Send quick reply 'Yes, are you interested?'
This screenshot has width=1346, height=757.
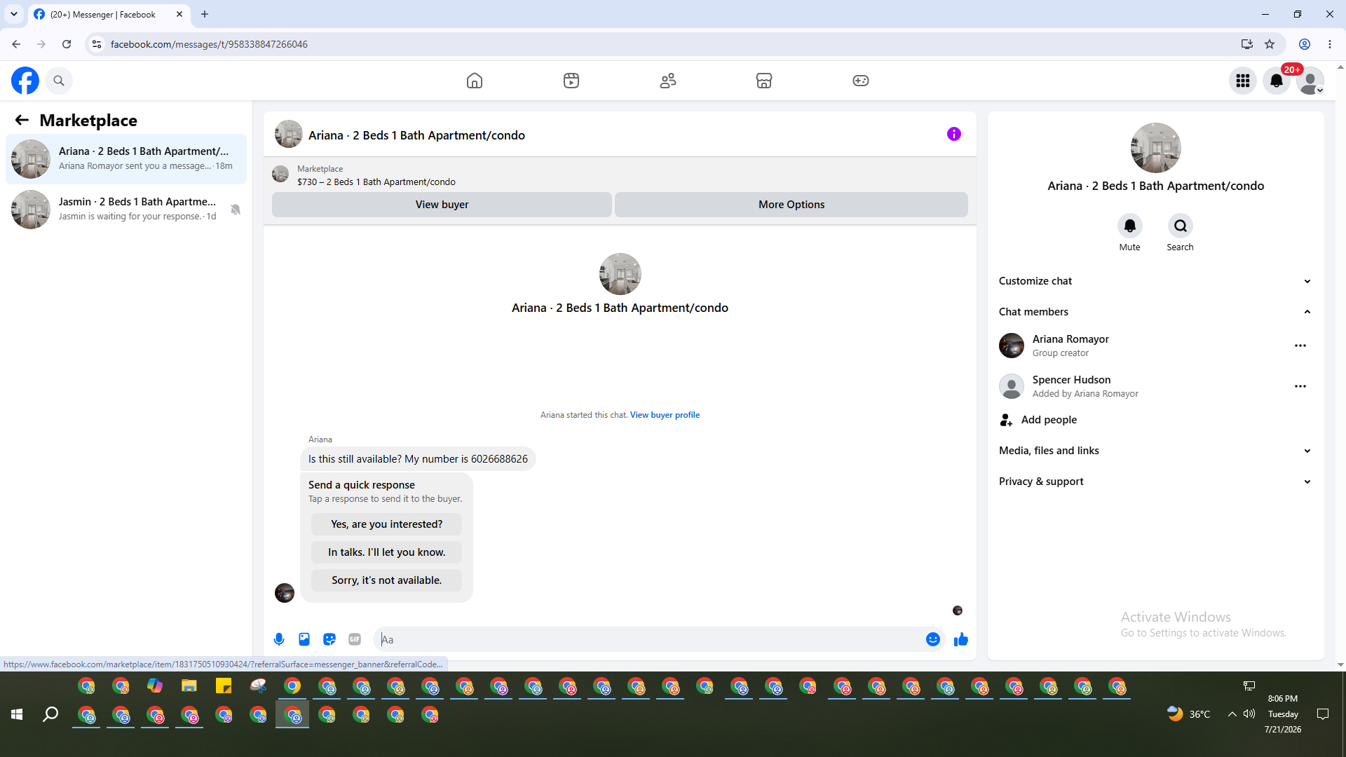(386, 524)
